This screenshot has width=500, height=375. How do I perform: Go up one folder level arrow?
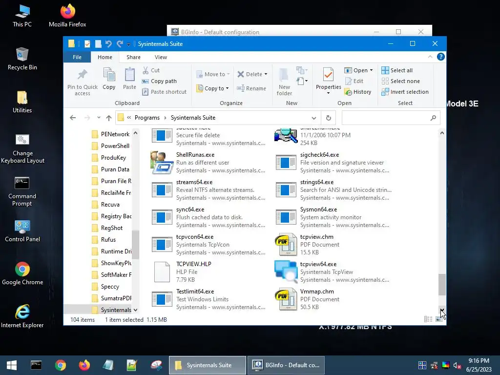click(109, 118)
